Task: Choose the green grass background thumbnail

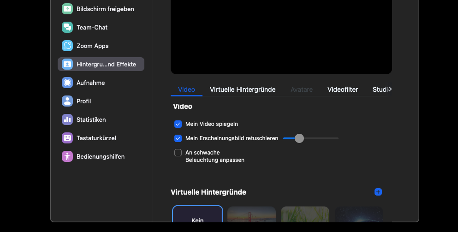Action: [x=305, y=214]
